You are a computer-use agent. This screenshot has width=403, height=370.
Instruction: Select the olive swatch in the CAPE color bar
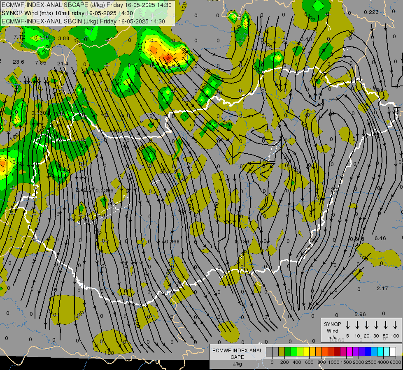pyautogui.click(x=282, y=351)
